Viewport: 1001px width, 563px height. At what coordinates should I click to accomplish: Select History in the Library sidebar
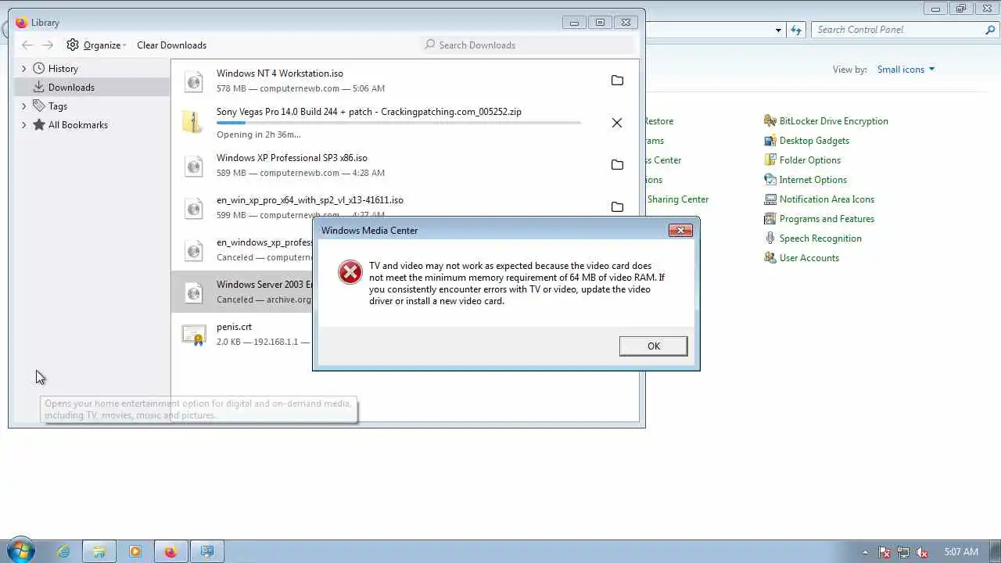click(x=63, y=69)
